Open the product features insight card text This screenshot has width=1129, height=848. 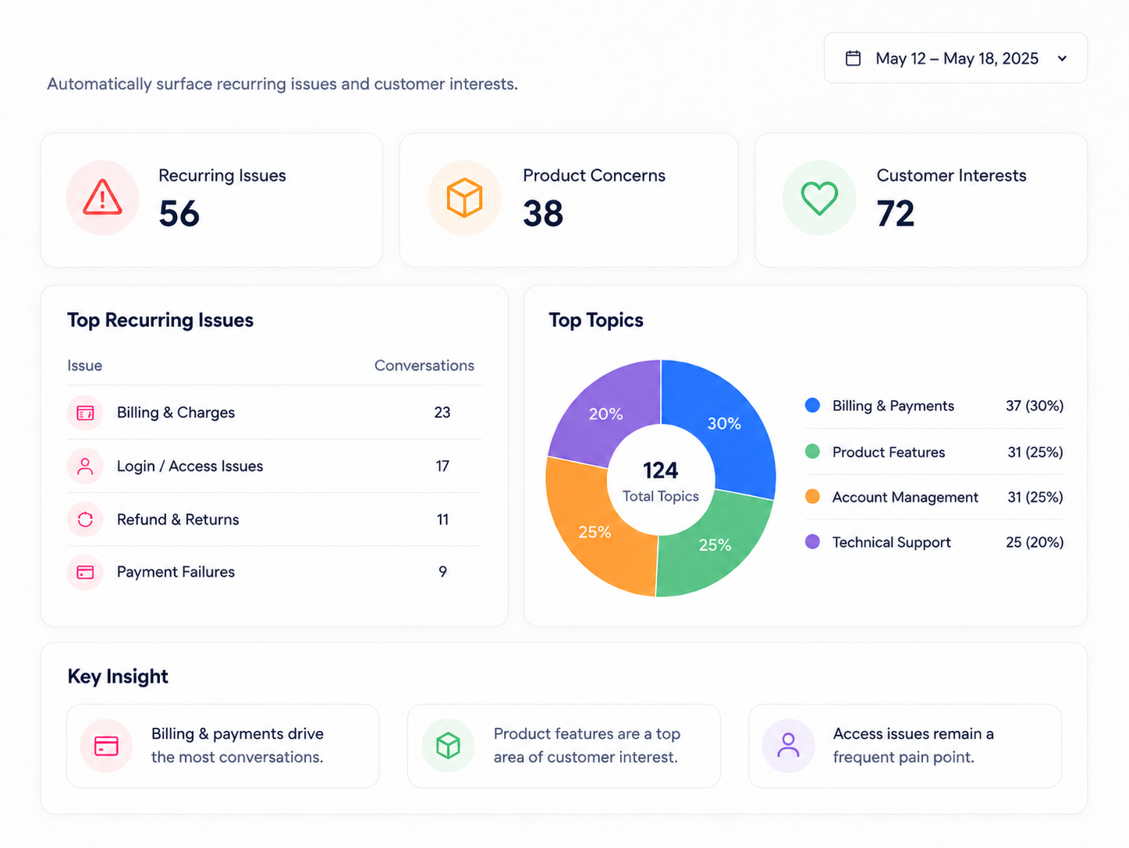[587, 746]
